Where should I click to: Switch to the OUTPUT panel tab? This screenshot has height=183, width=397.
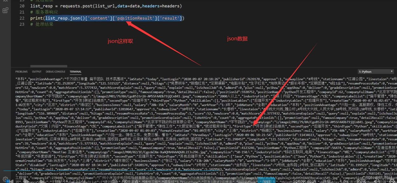click(37, 72)
